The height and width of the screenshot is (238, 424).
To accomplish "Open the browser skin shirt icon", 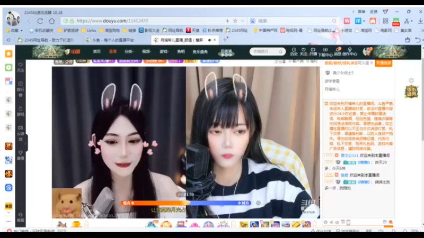I will [x=385, y=12].
